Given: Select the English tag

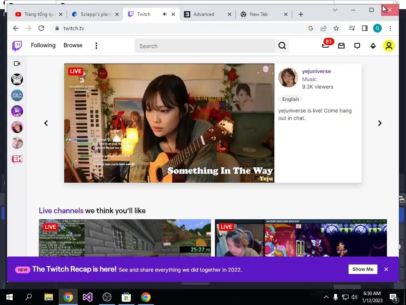Looking at the screenshot, I should (x=291, y=99).
